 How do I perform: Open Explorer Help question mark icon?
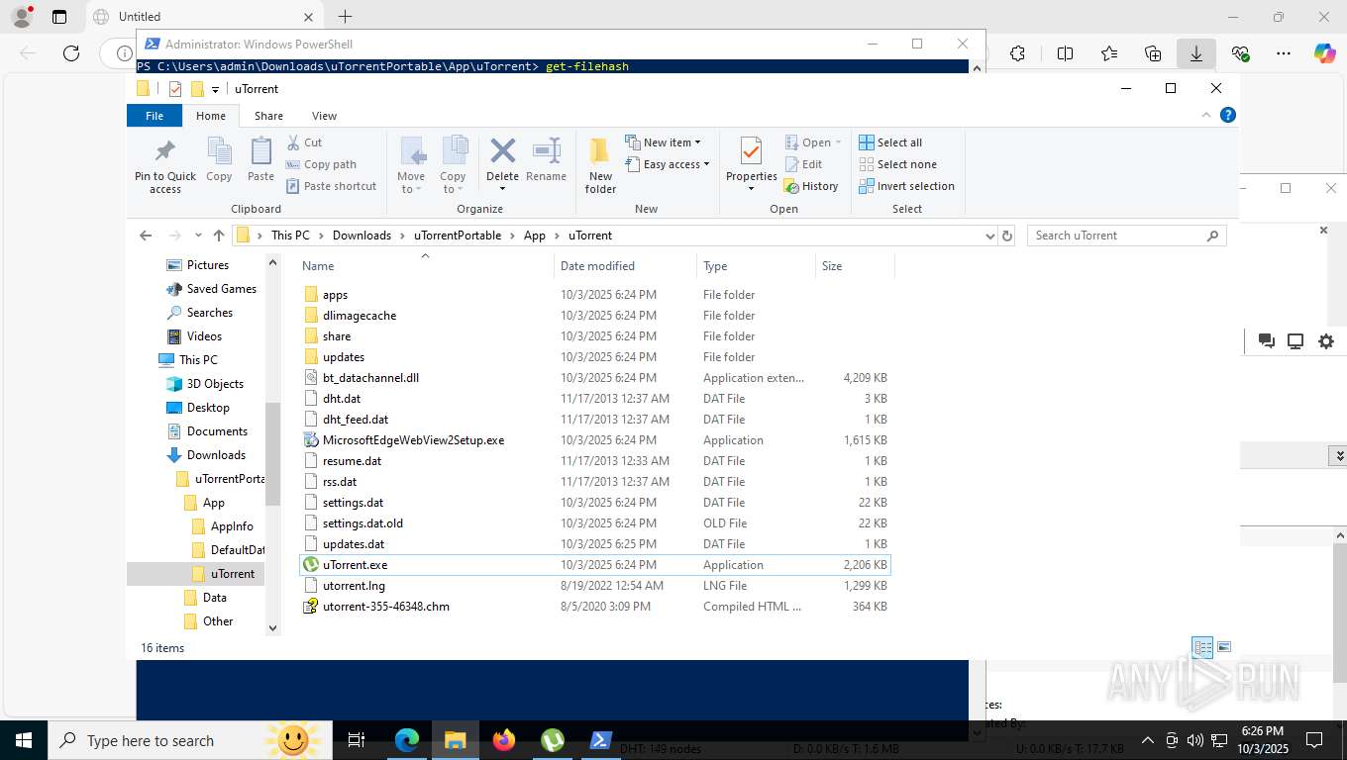1228,115
